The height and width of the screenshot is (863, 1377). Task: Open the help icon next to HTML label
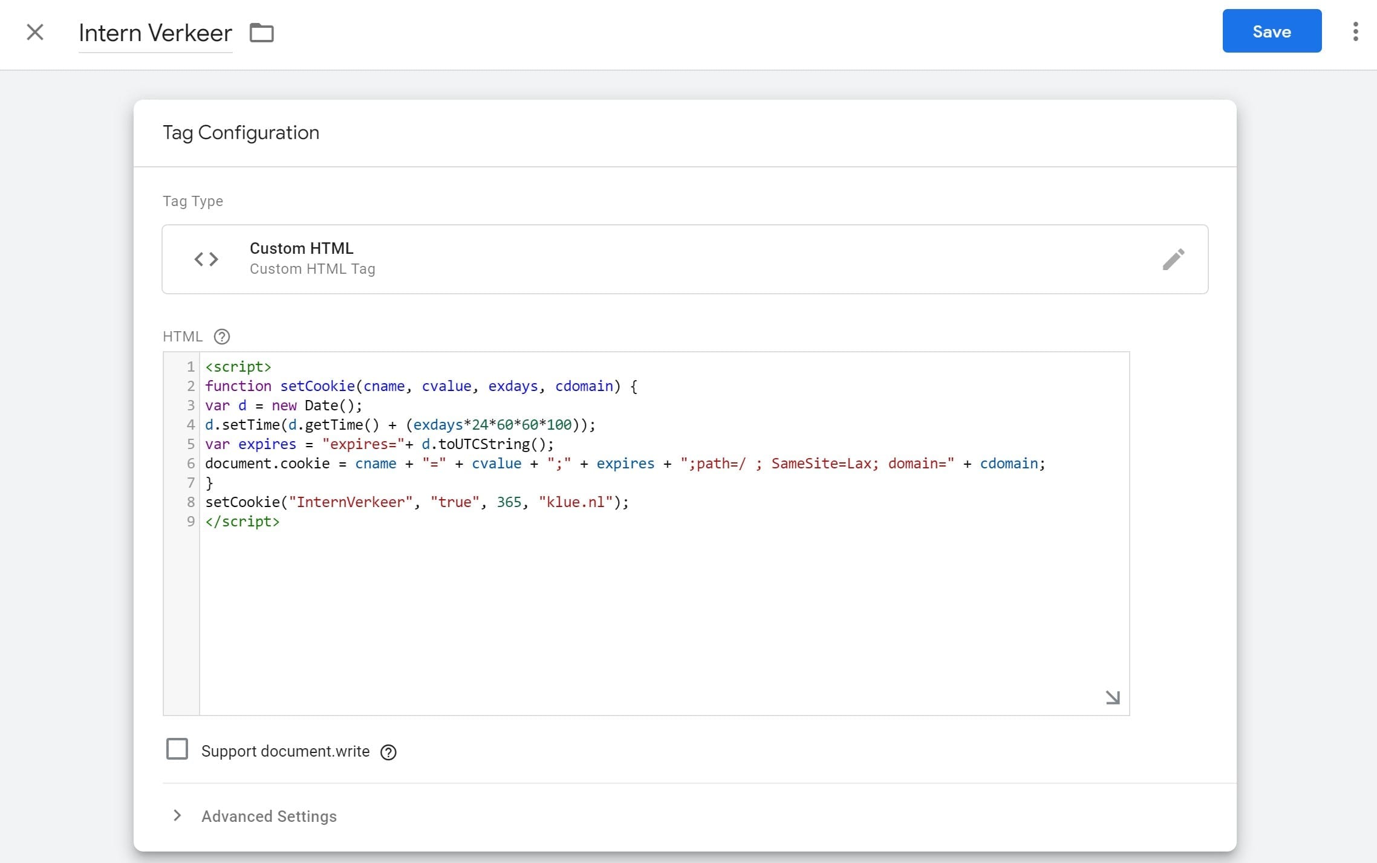222,337
